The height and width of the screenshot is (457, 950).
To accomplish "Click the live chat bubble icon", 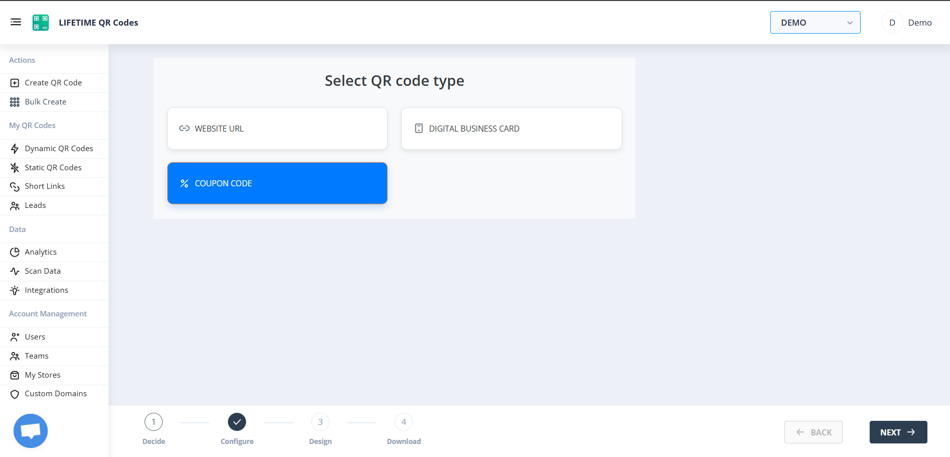I will 30,430.
